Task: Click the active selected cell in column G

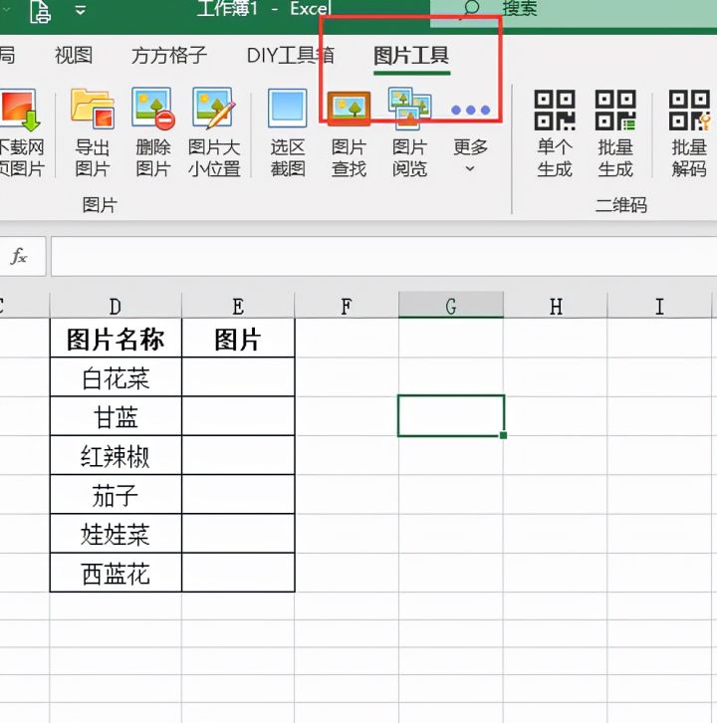Action: click(x=451, y=415)
